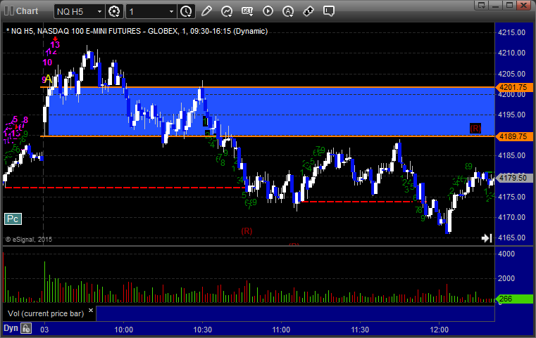Click the 03 date label on time axis

pyautogui.click(x=44, y=330)
